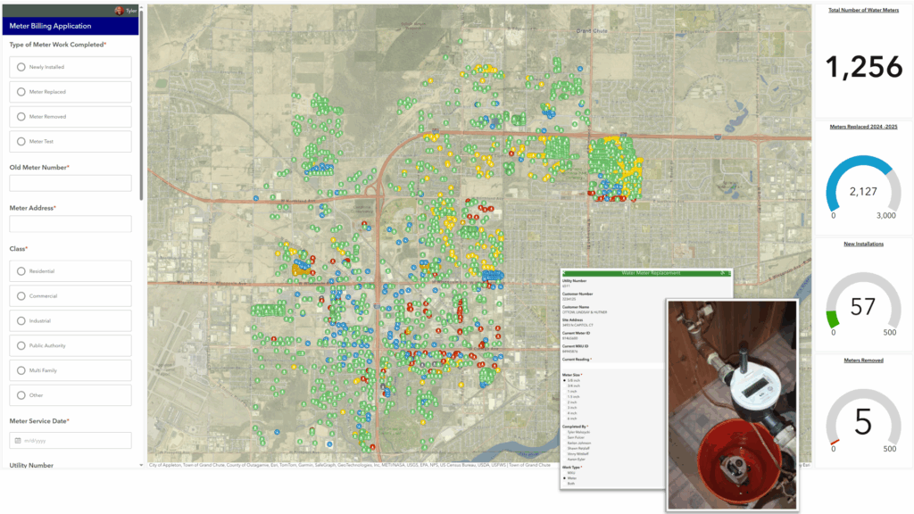Click the Utility Number label in form
This screenshot has height=514, width=914.
[31, 465]
